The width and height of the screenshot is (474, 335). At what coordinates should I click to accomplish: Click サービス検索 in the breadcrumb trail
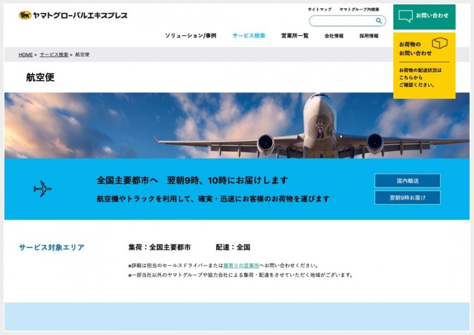coord(54,55)
